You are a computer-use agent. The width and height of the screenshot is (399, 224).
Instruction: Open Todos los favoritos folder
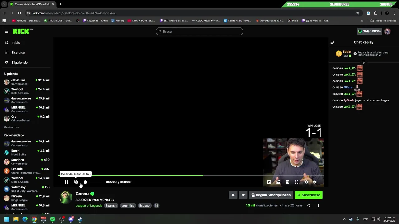point(383,21)
